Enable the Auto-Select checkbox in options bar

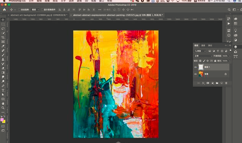click(19, 10)
